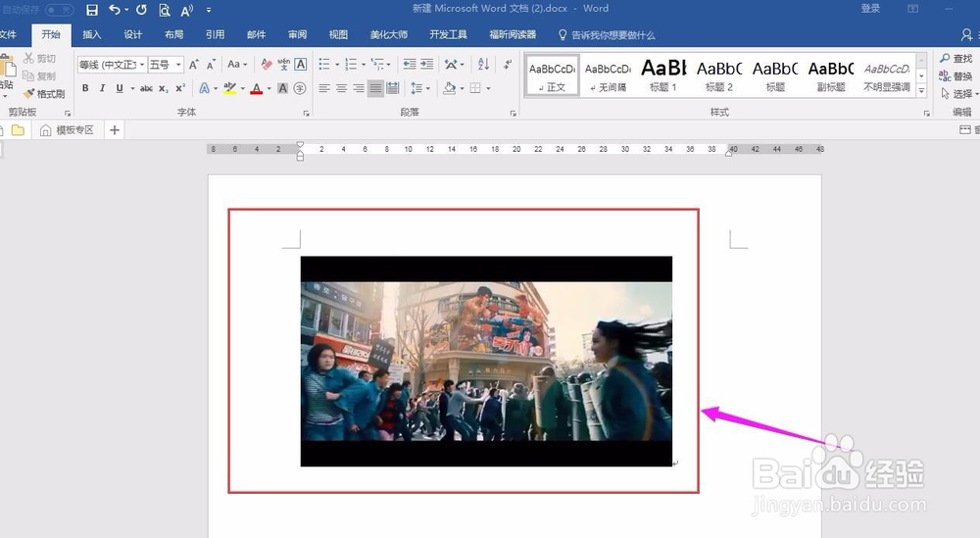Open the phonetic guide tool
Image resolution: width=980 pixels, height=538 pixels.
pos(284,65)
